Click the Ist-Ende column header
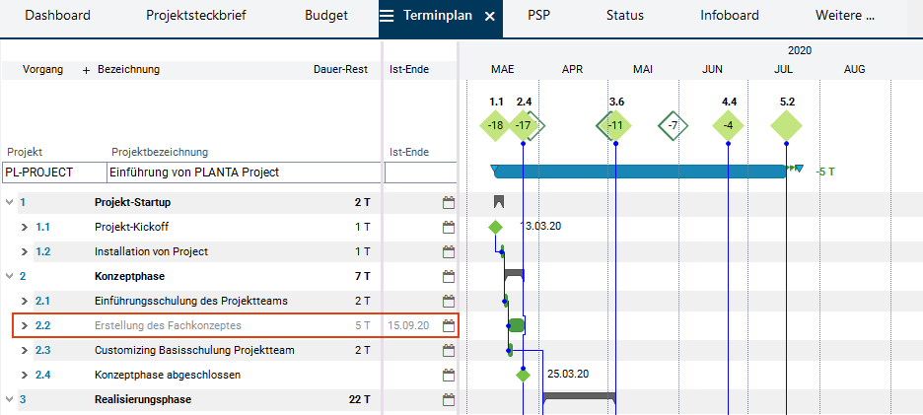 tap(409, 69)
